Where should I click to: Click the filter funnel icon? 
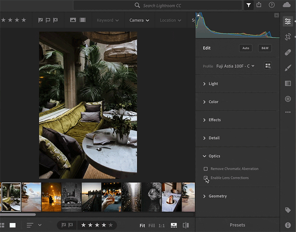248,5
